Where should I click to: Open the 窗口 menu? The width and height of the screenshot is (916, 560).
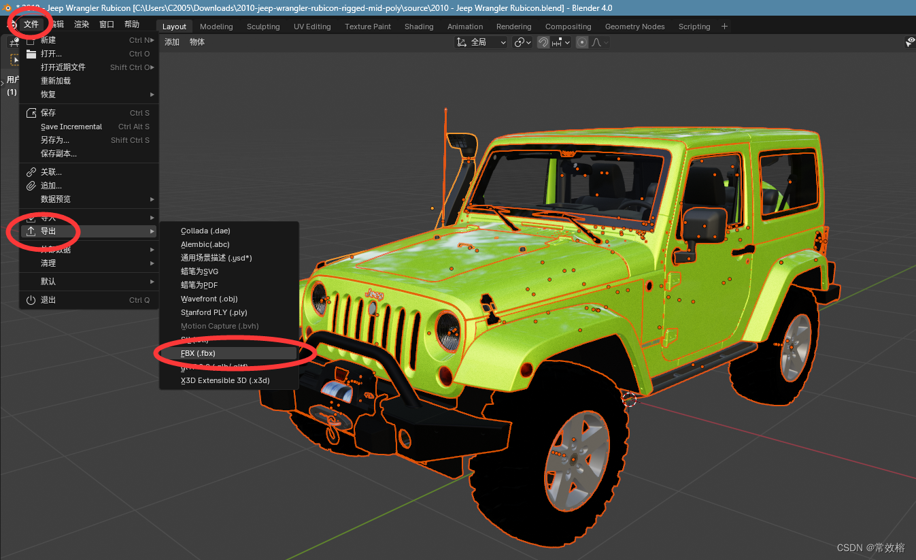[107, 24]
